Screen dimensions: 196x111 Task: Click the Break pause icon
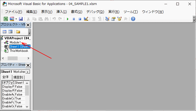tap(74, 19)
